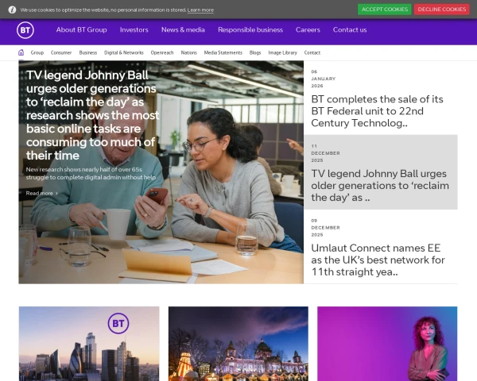Image resolution: width=477 pixels, height=381 pixels.
Task: Go to Image Library section
Action: click(x=282, y=52)
